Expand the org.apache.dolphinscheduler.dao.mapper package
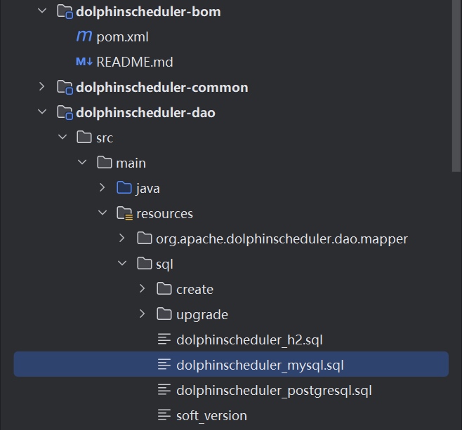The width and height of the screenshot is (462, 430). tap(122, 238)
